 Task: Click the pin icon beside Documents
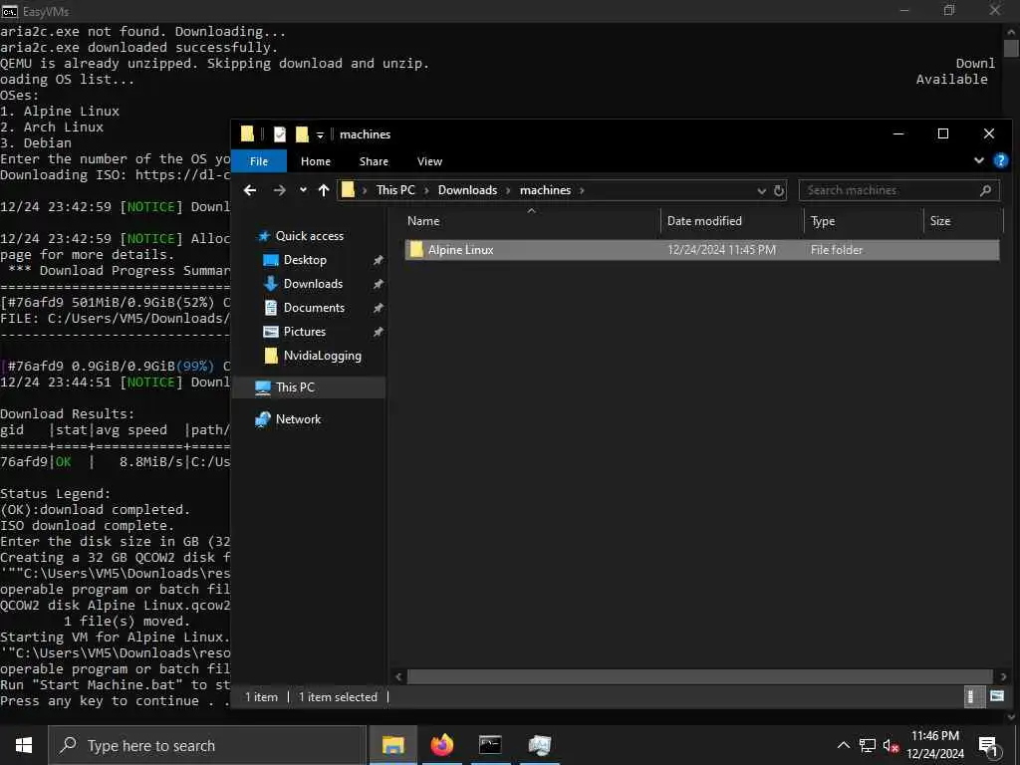[x=378, y=309]
